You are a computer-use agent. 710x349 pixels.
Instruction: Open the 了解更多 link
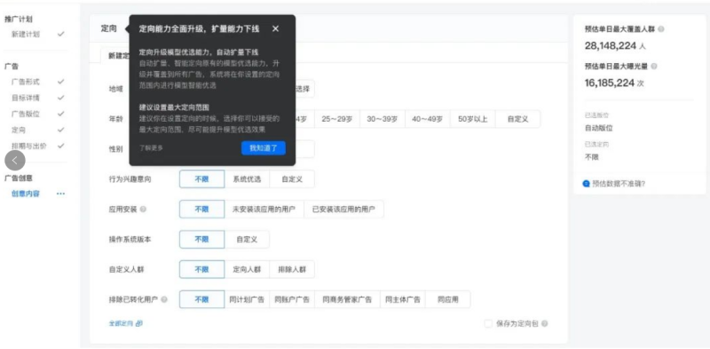[151, 147]
